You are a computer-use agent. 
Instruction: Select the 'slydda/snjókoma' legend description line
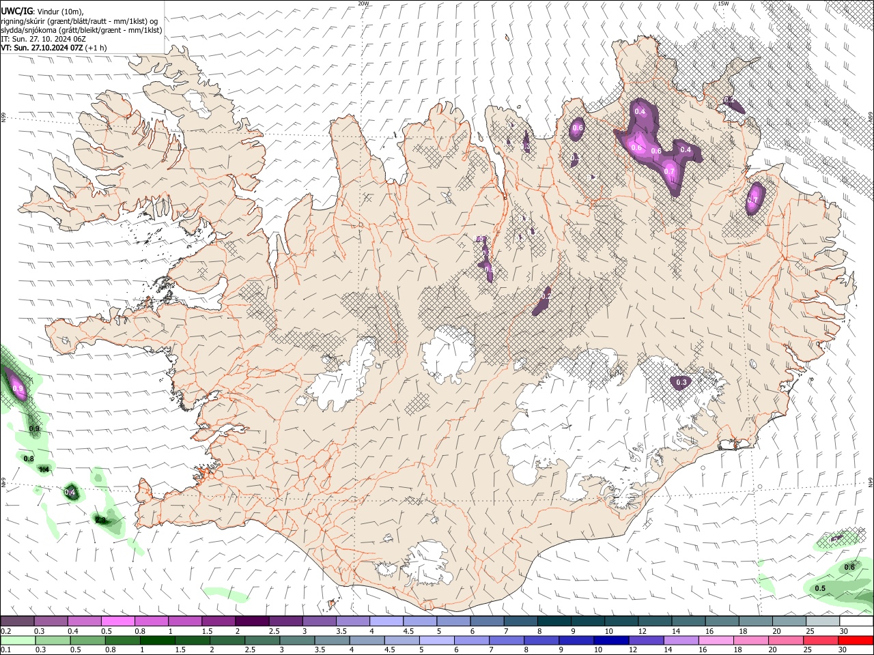tap(81, 30)
